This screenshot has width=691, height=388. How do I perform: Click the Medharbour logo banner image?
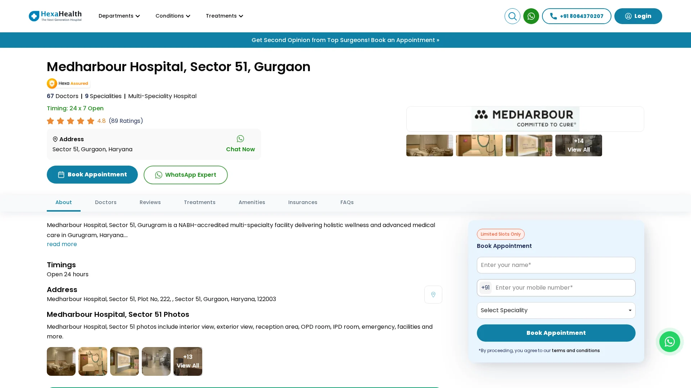coord(525,119)
